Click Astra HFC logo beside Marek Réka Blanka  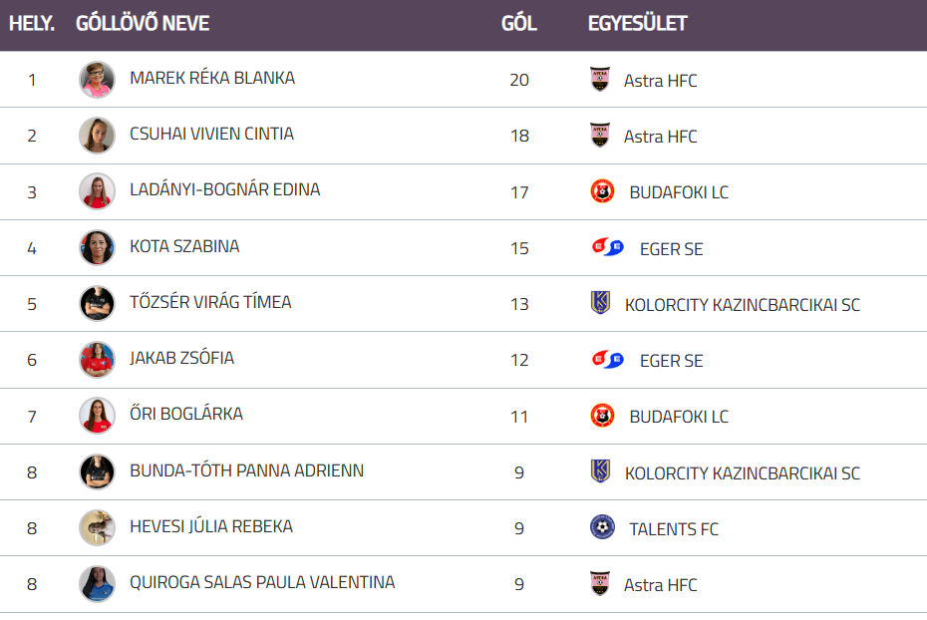(x=599, y=80)
